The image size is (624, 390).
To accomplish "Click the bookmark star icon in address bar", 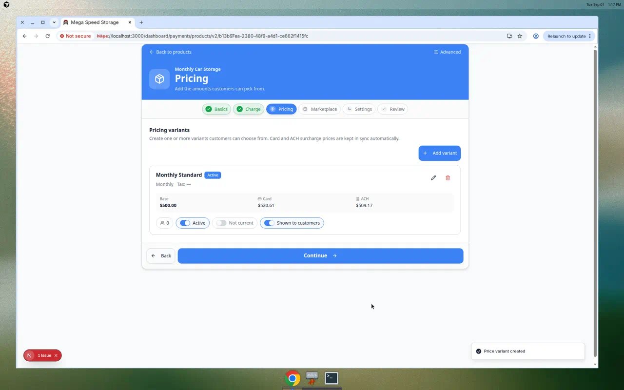I will click(520, 36).
